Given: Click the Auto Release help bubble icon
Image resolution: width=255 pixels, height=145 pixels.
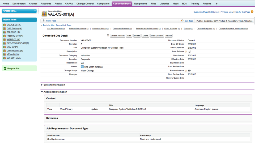Looking at the screenshot, I should [x=186, y=52].
